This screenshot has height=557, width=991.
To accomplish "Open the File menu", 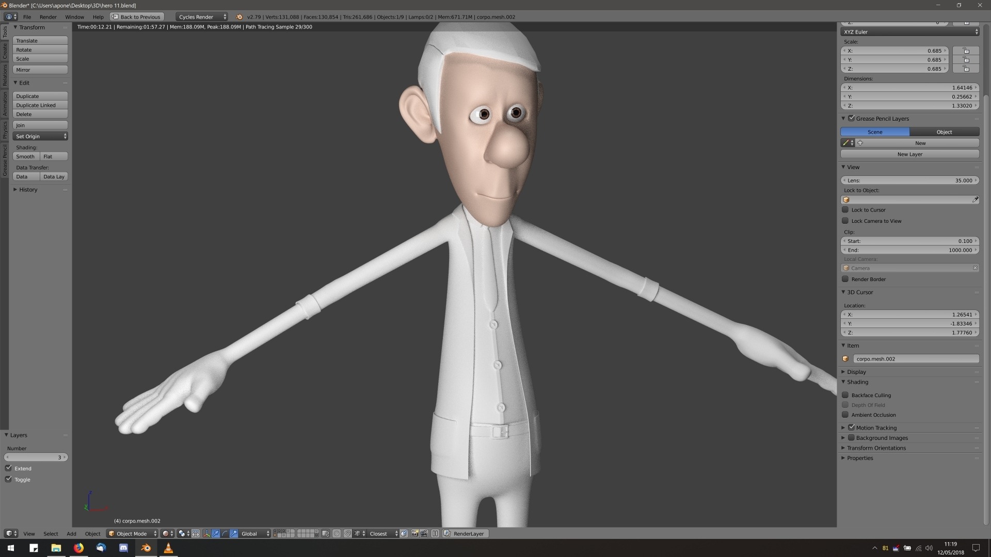I will [27, 17].
